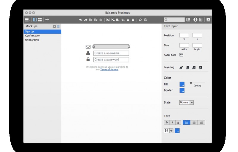The width and height of the screenshot is (238, 152).
Task: Open the font size 14 dropdown
Action: point(169,131)
